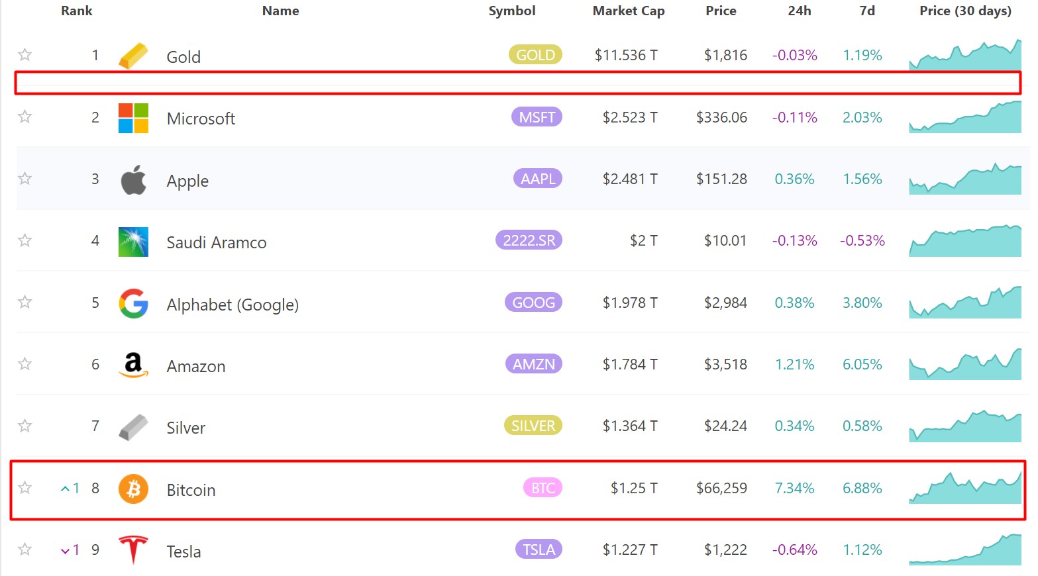1038x576 pixels.
Task: Click the Saudi Aramco logo
Action: (133, 242)
